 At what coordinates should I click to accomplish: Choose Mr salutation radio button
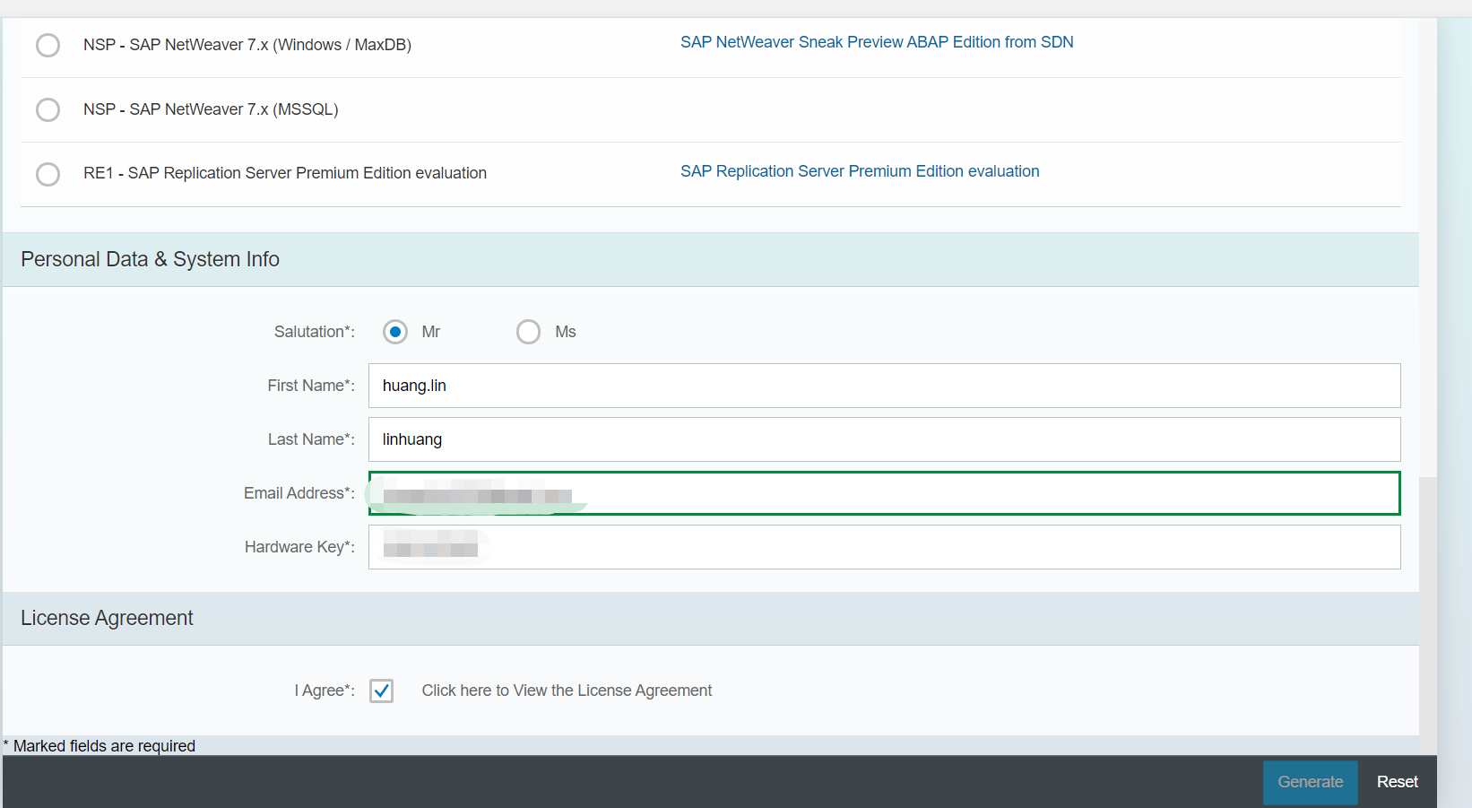click(x=395, y=332)
